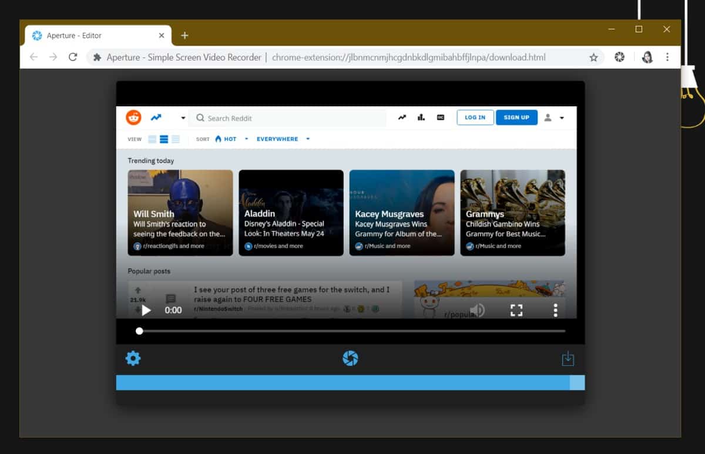Bookmark this page with the star
This screenshot has width=705, height=454.
click(x=593, y=57)
